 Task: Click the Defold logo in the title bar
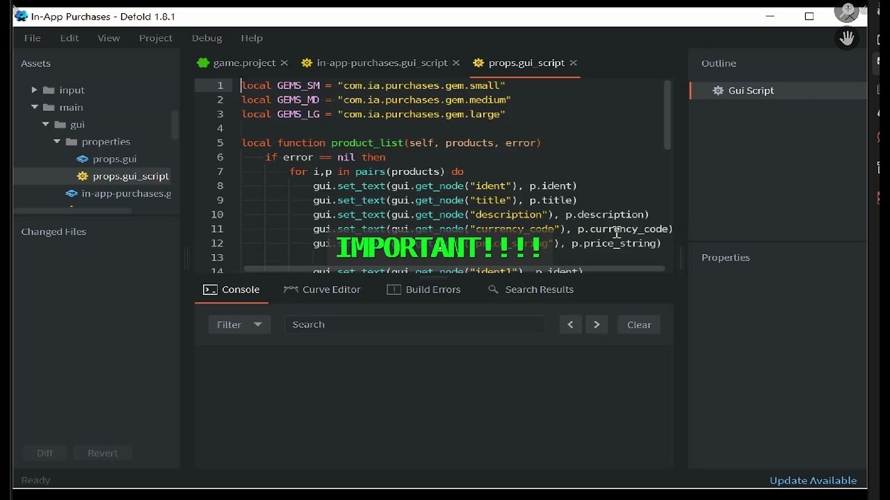[20, 15]
